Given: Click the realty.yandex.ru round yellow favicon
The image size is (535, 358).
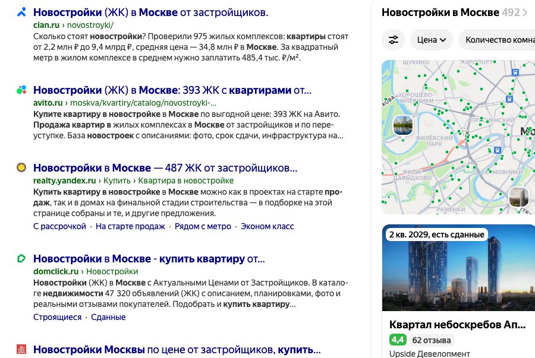Looking at the screenshot, I should tap(21, 167).
